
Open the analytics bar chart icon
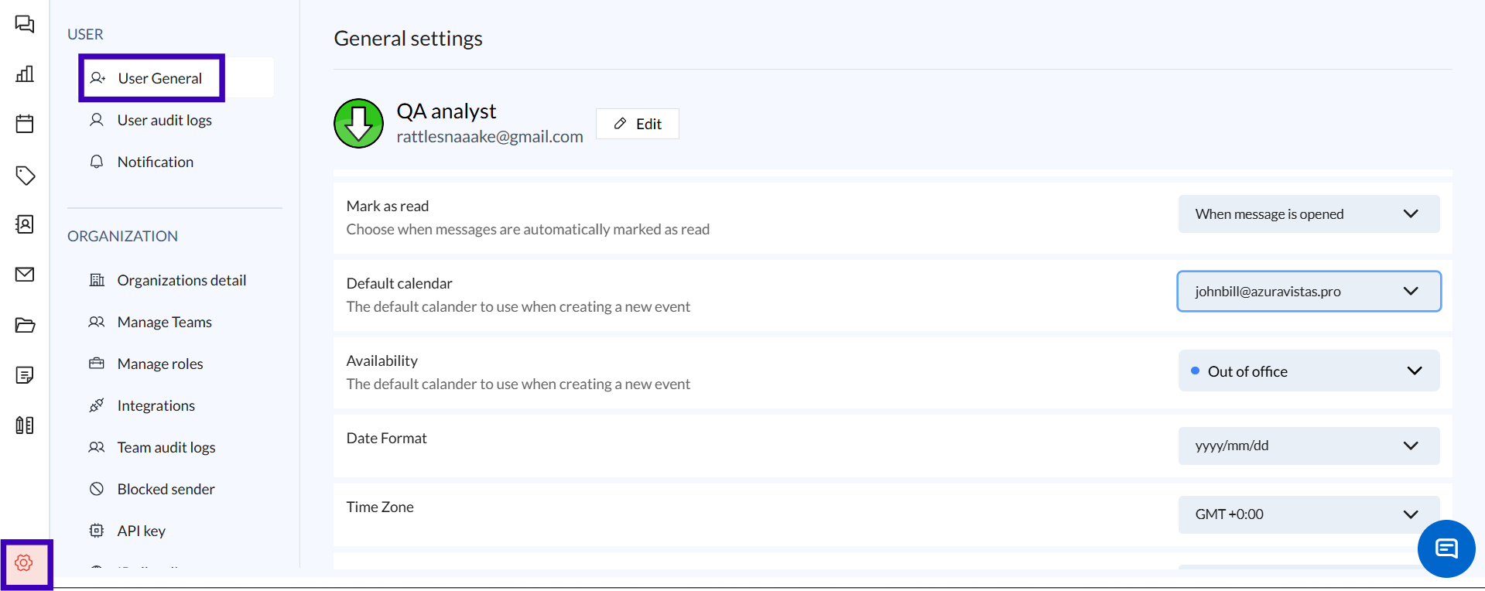click(25, 74)
